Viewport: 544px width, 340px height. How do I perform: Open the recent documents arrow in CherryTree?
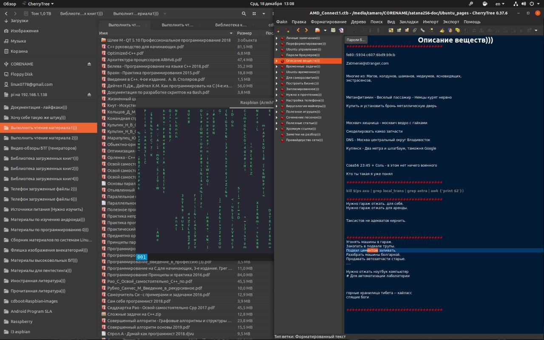click(325, 30)
